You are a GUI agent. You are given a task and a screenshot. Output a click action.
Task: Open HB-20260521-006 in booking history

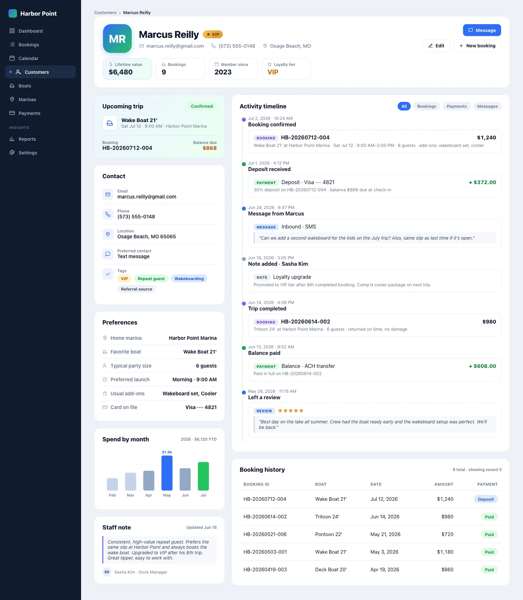tap(265, 534)
